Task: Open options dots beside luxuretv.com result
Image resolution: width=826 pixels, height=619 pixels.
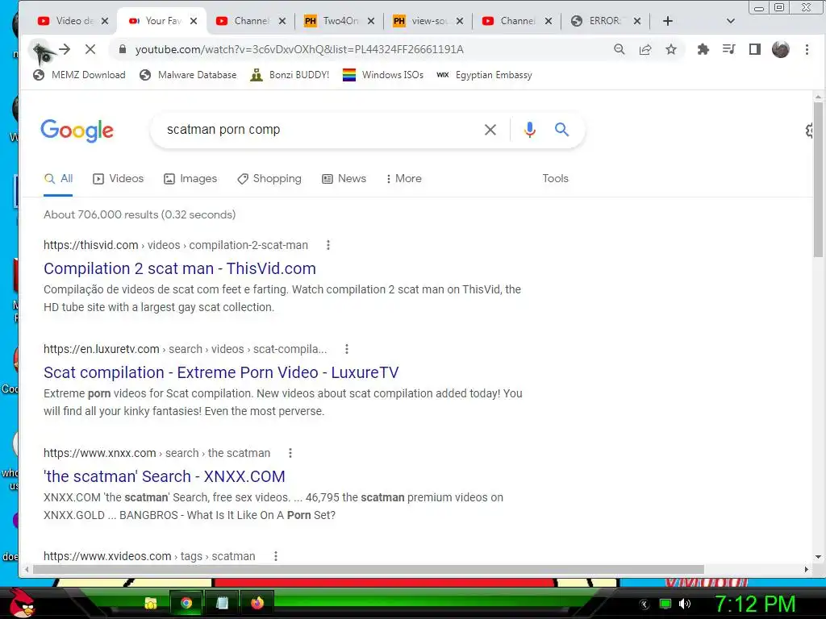Action: coord(347,350)
